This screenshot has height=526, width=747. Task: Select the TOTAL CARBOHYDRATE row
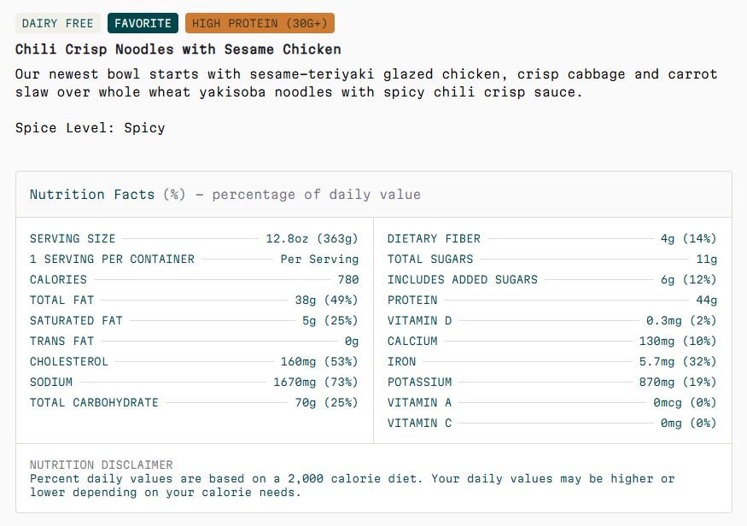(194, 402)
